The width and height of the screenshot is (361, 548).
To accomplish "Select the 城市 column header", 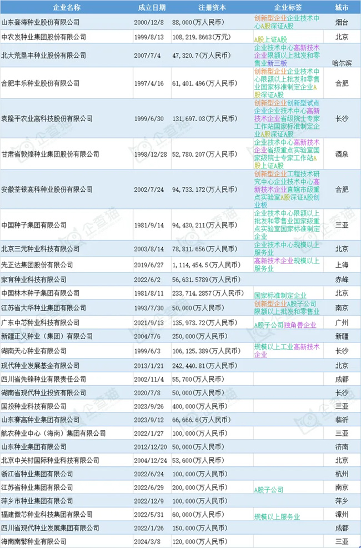I will tap(342, 8).
